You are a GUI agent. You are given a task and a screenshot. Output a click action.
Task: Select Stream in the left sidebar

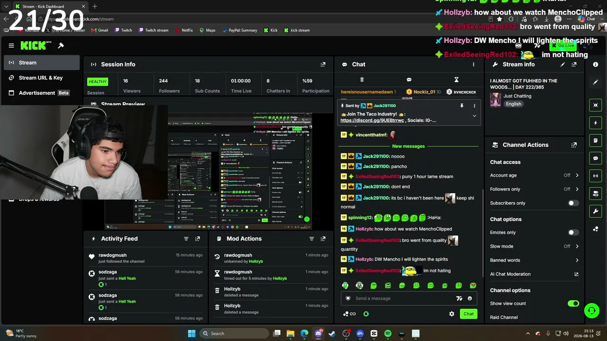pyautogui.click(x=42, y=63)
